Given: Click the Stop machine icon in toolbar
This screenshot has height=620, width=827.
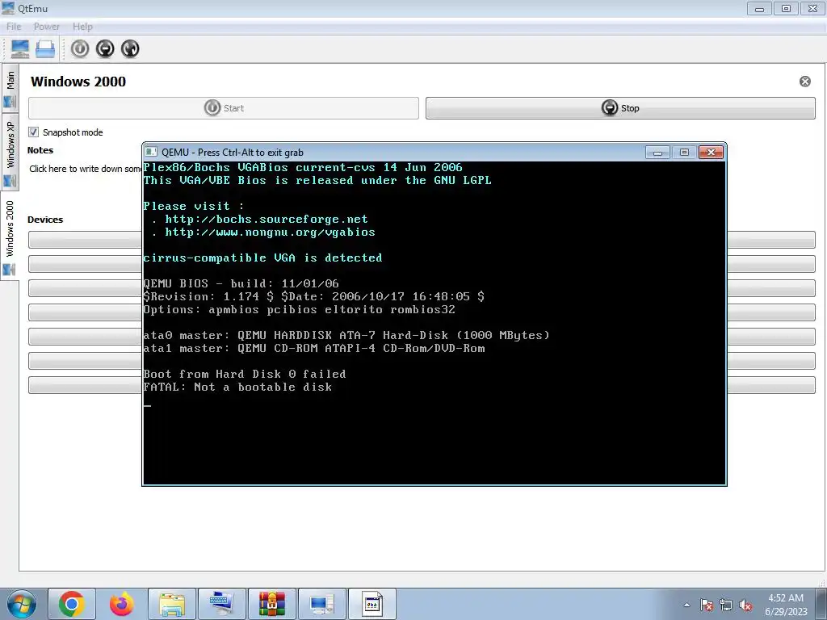Looking at the screenshot, I should (x=105, y=49).
